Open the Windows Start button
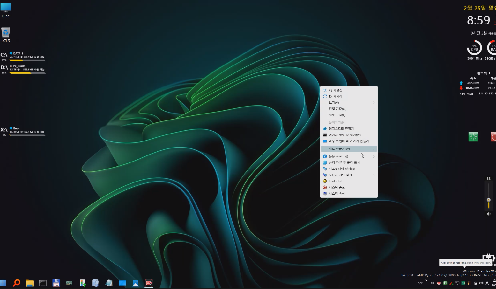496x289 pixels. pos(3,283)
